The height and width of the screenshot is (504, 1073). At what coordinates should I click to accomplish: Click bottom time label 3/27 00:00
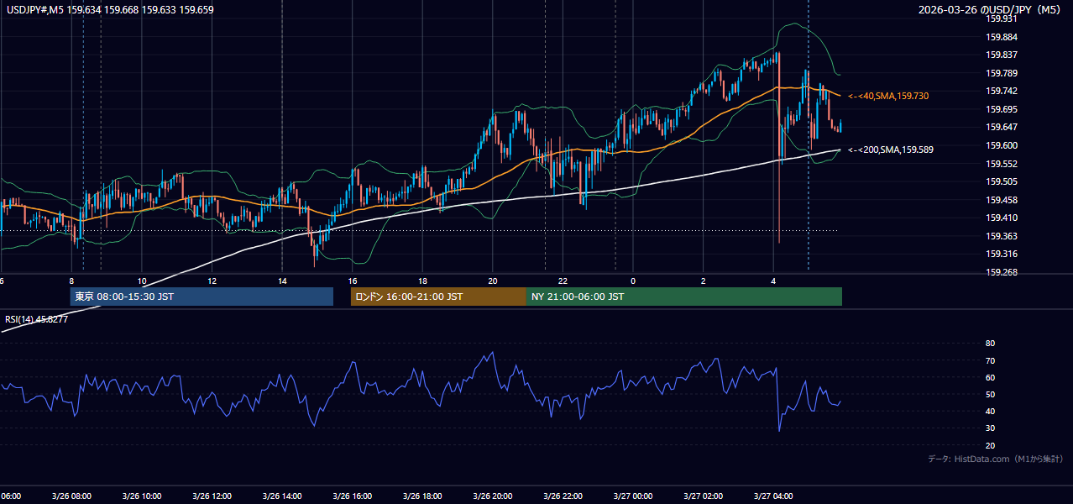point(633,496)
